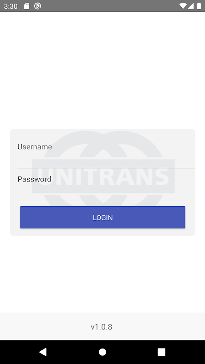The width and height of the screenshot is (205, 364).
Task: Focus the Password input field
Action: (102, 185)
